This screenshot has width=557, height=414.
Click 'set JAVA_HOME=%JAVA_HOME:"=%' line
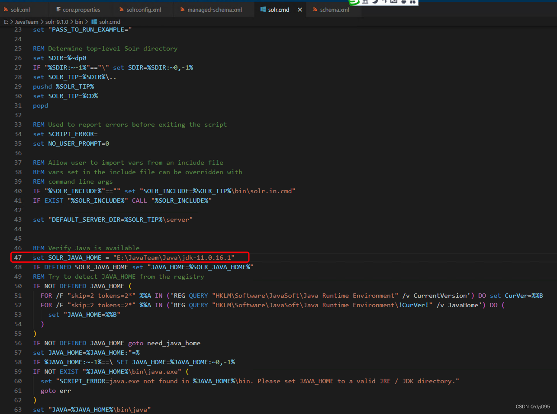tap(86, 353)
